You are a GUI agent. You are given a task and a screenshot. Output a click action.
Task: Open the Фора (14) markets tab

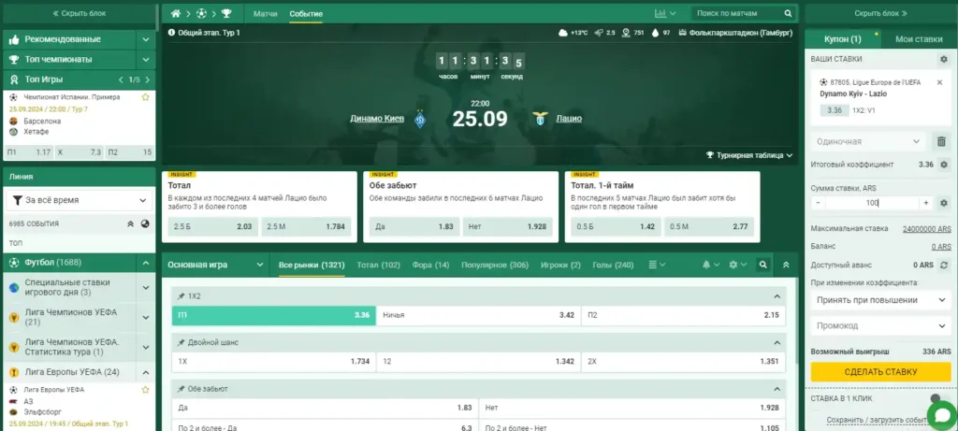pyautogui.click(x=430, y=265)
